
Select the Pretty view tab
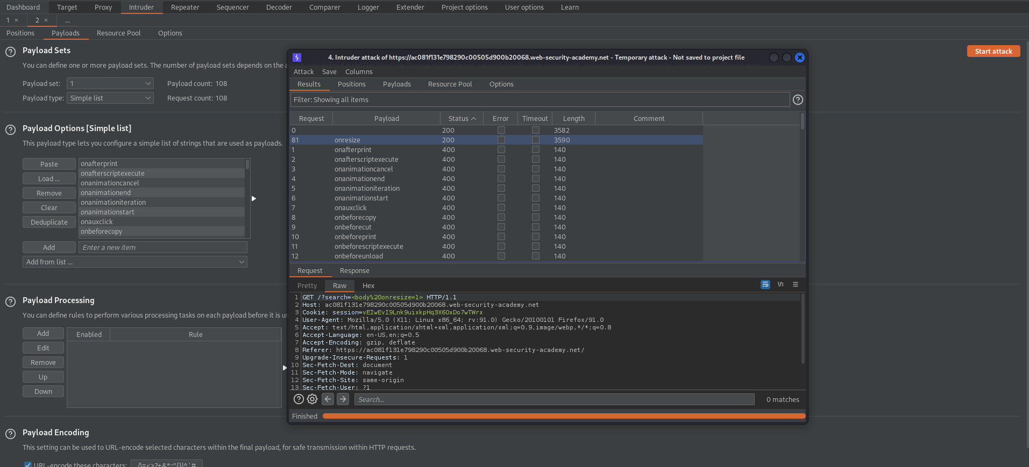point(307,286)
